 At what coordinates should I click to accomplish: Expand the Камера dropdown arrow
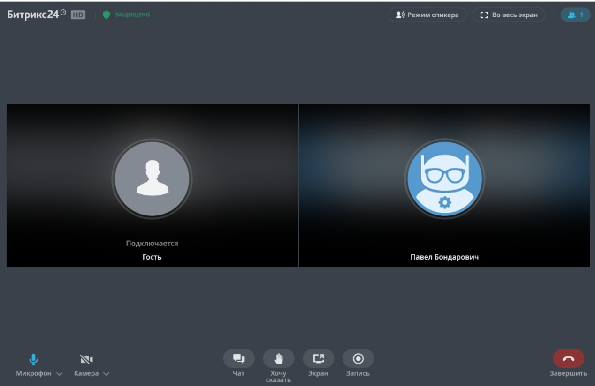pyautogui.click(x=106, y=374)
